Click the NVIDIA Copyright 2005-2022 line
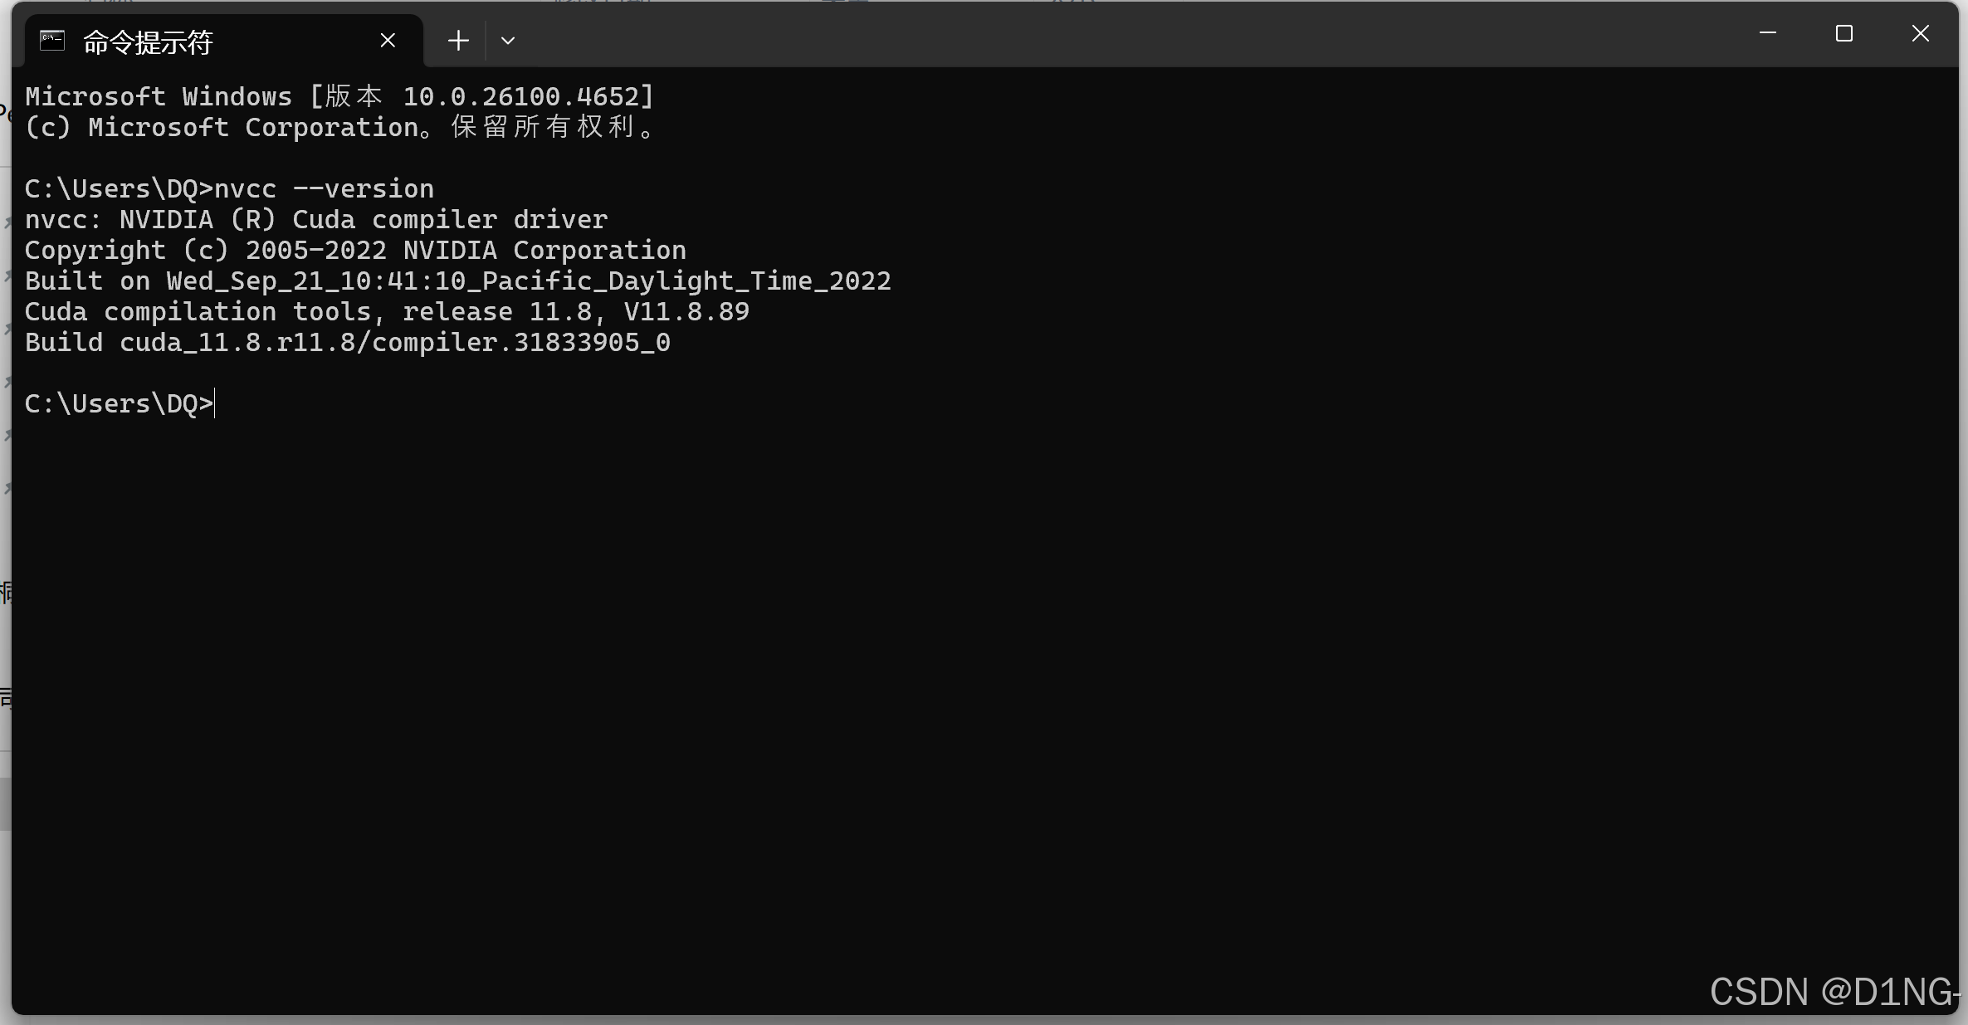 (355, 249)
